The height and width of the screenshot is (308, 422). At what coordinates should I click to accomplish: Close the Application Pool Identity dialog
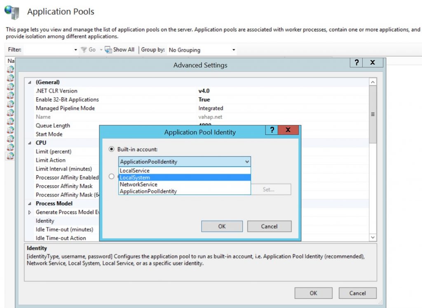coord(288,130)
